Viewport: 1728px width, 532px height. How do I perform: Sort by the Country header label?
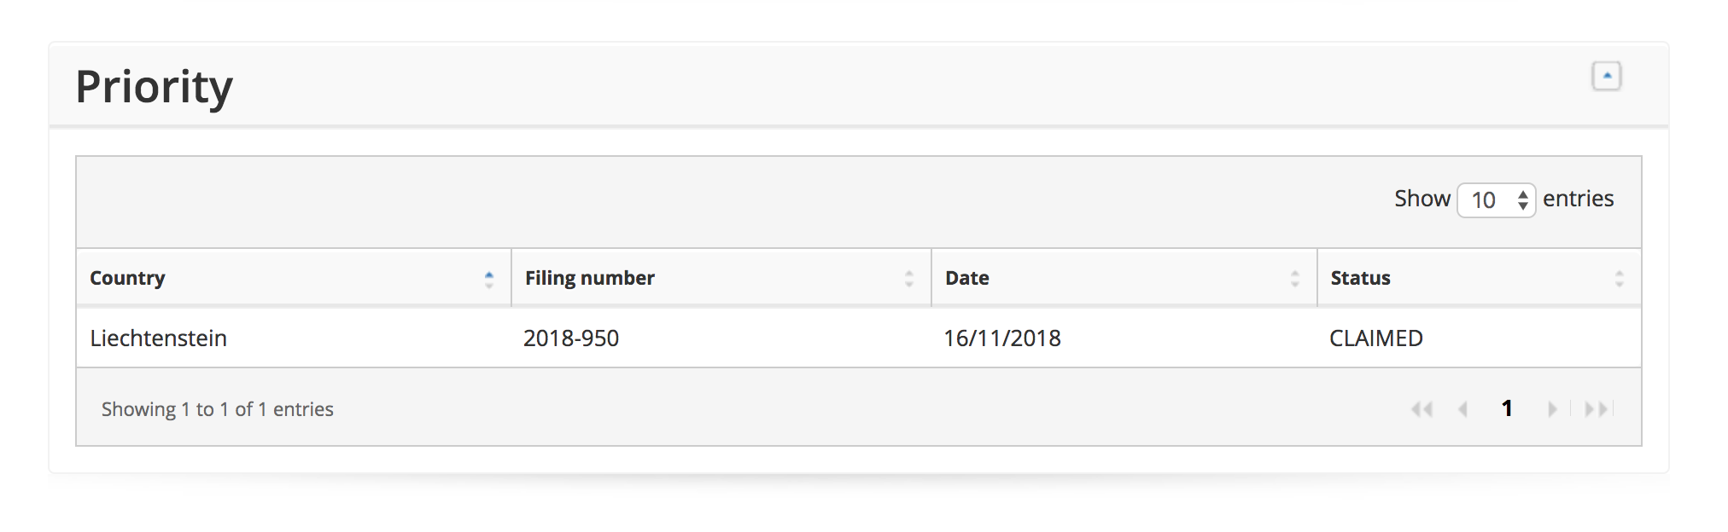coord(127,278)
